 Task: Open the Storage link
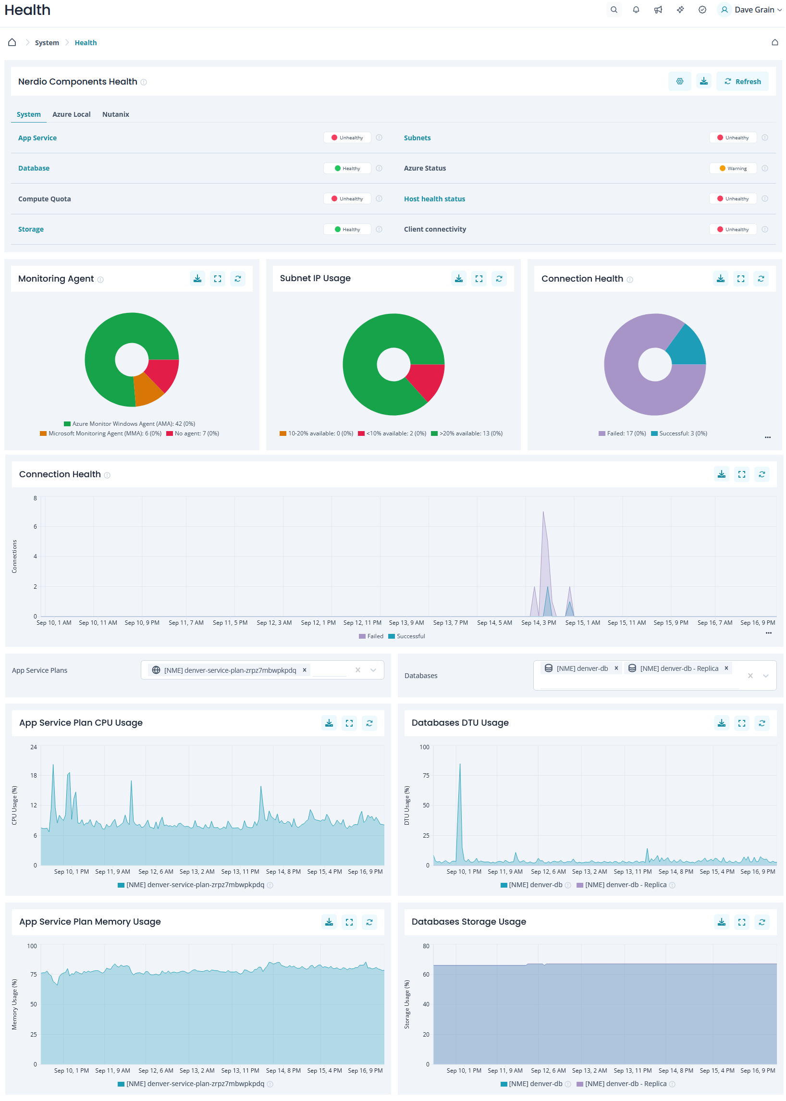pyautogui.click(x=31, y=229)
